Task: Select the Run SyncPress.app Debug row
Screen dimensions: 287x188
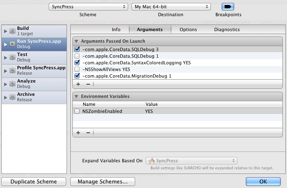Action: (x=34, y=44)
